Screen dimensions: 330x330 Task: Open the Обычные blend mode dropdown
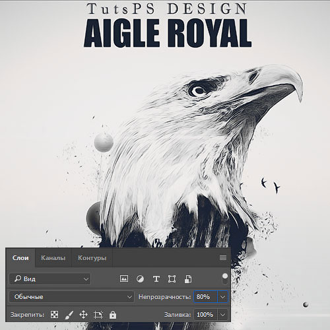[x=71, y=297]
